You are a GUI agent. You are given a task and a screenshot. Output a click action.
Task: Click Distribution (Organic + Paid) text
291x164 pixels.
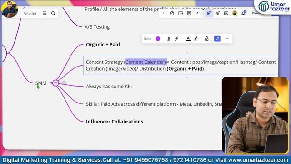(x=171, y=69)
